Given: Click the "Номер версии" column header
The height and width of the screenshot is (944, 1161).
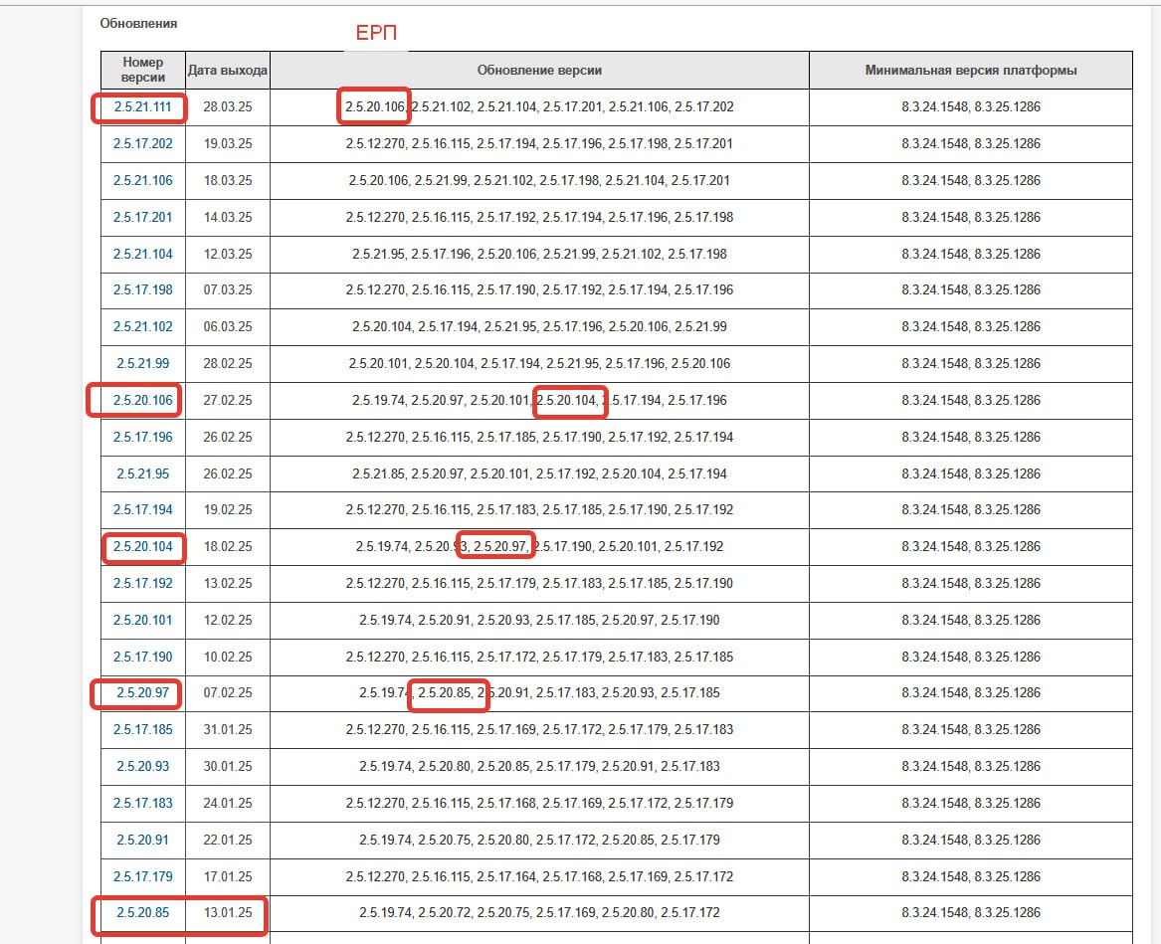Looking at the screenshot, I should pyautogui.click(x=143, y=71).
